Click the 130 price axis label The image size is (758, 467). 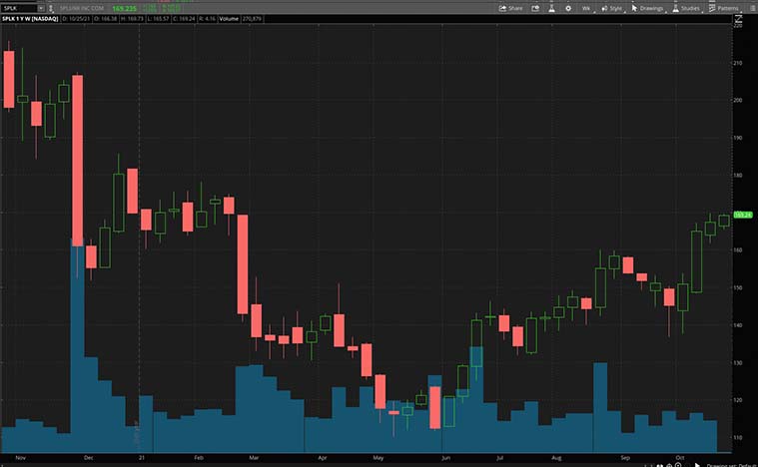(x=738, y=362)
